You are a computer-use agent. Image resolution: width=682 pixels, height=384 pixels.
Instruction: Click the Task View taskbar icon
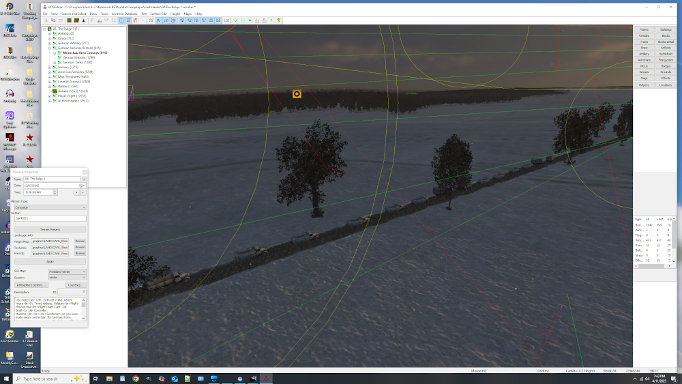pos(95,379)
